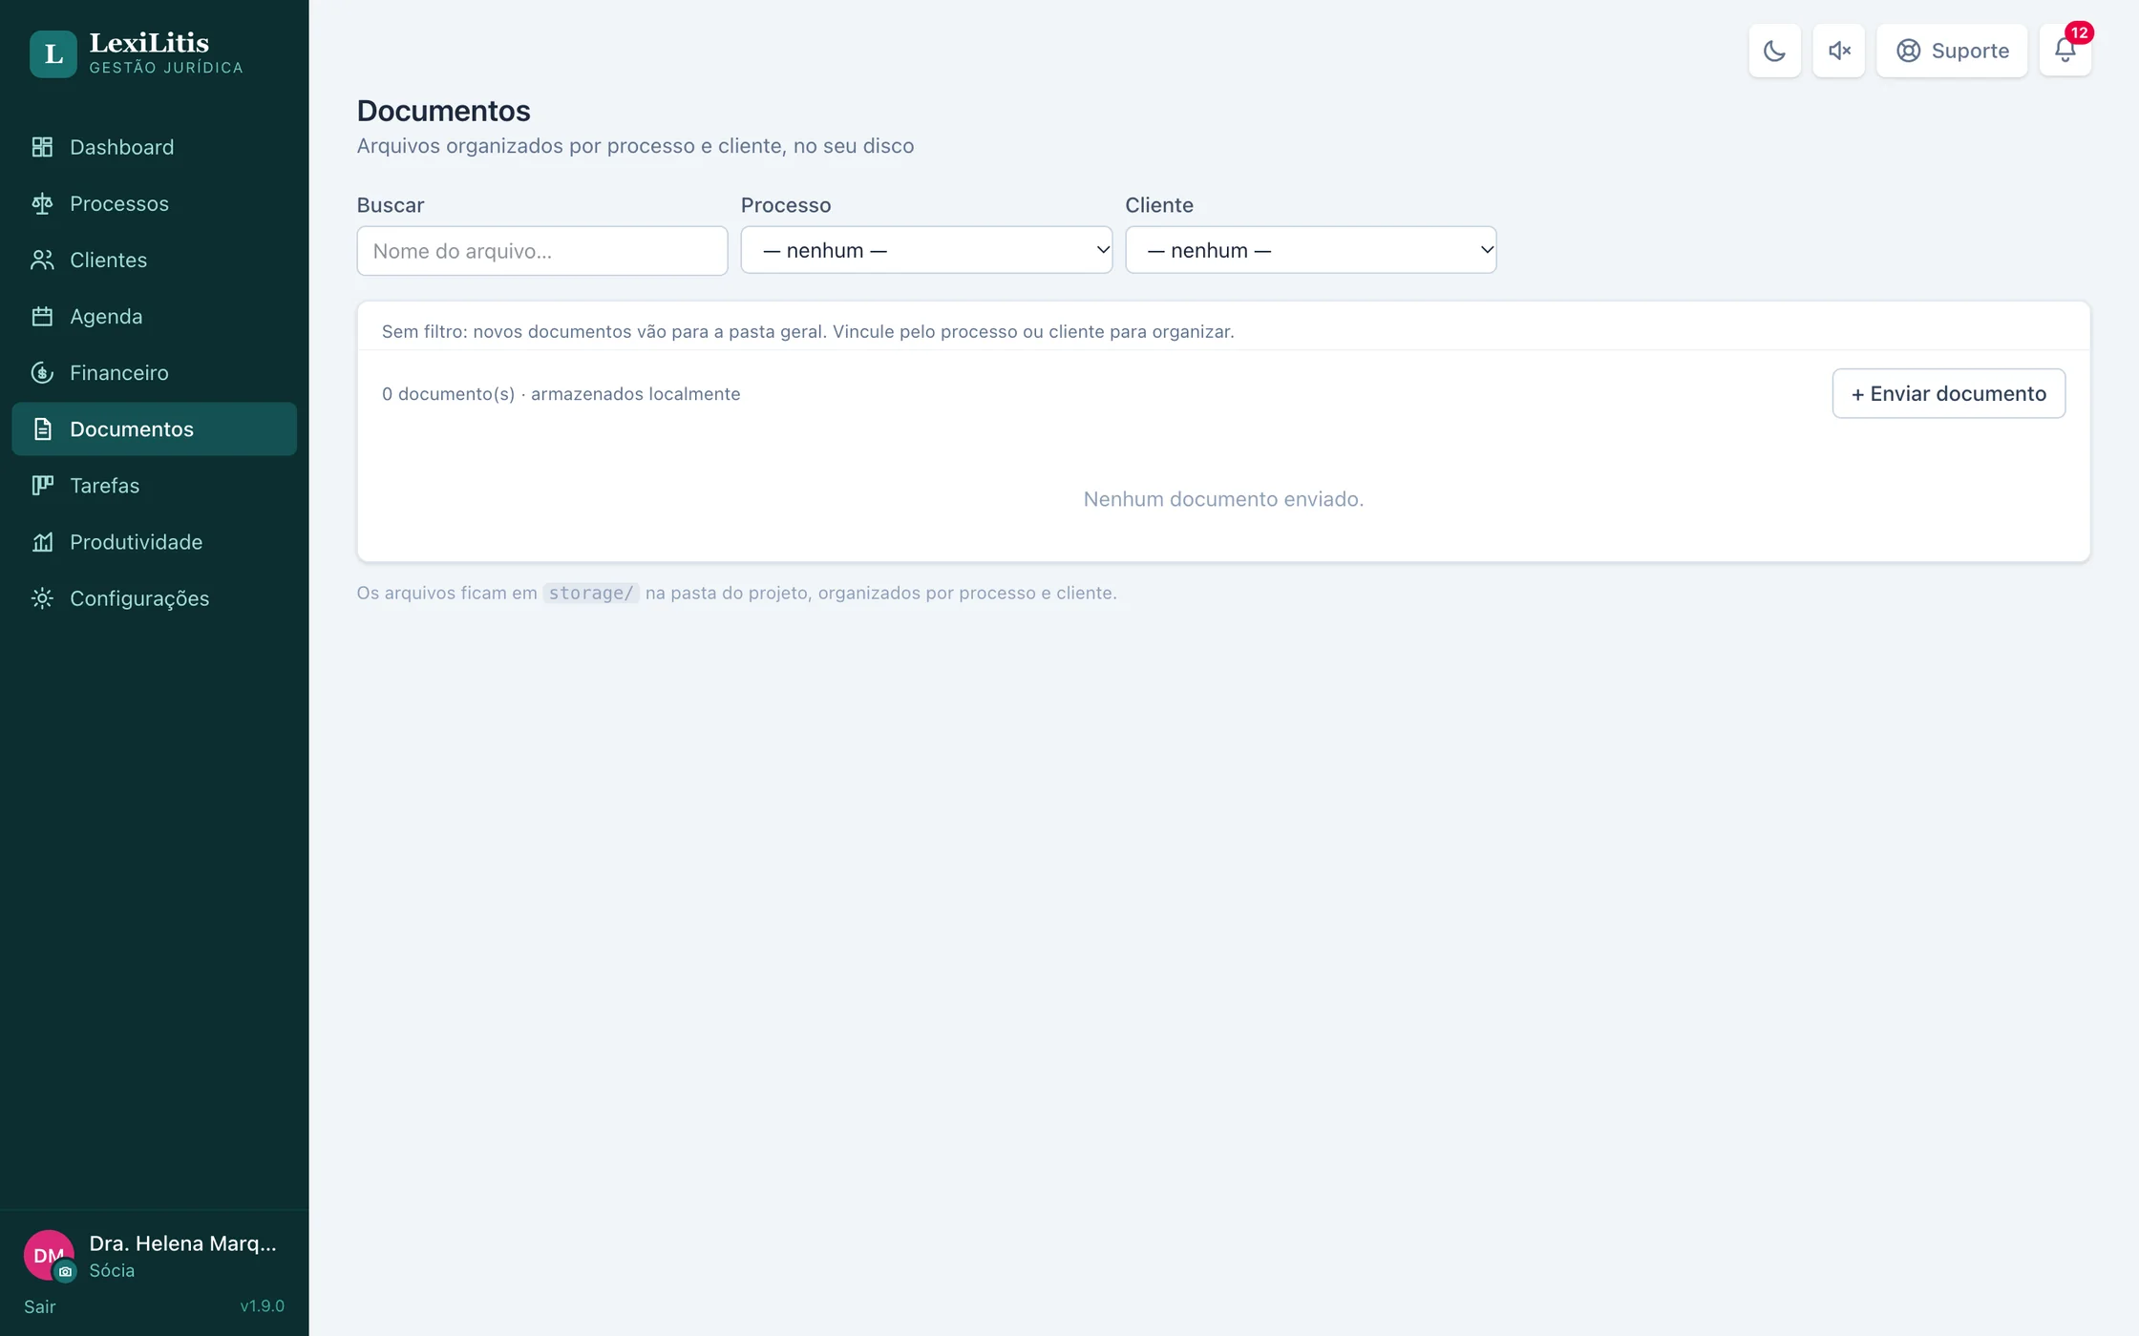Viewport: 2139px width, 1336px height.
Task: Click the Produtividade chart icon
Action: (x=42, y=541)
